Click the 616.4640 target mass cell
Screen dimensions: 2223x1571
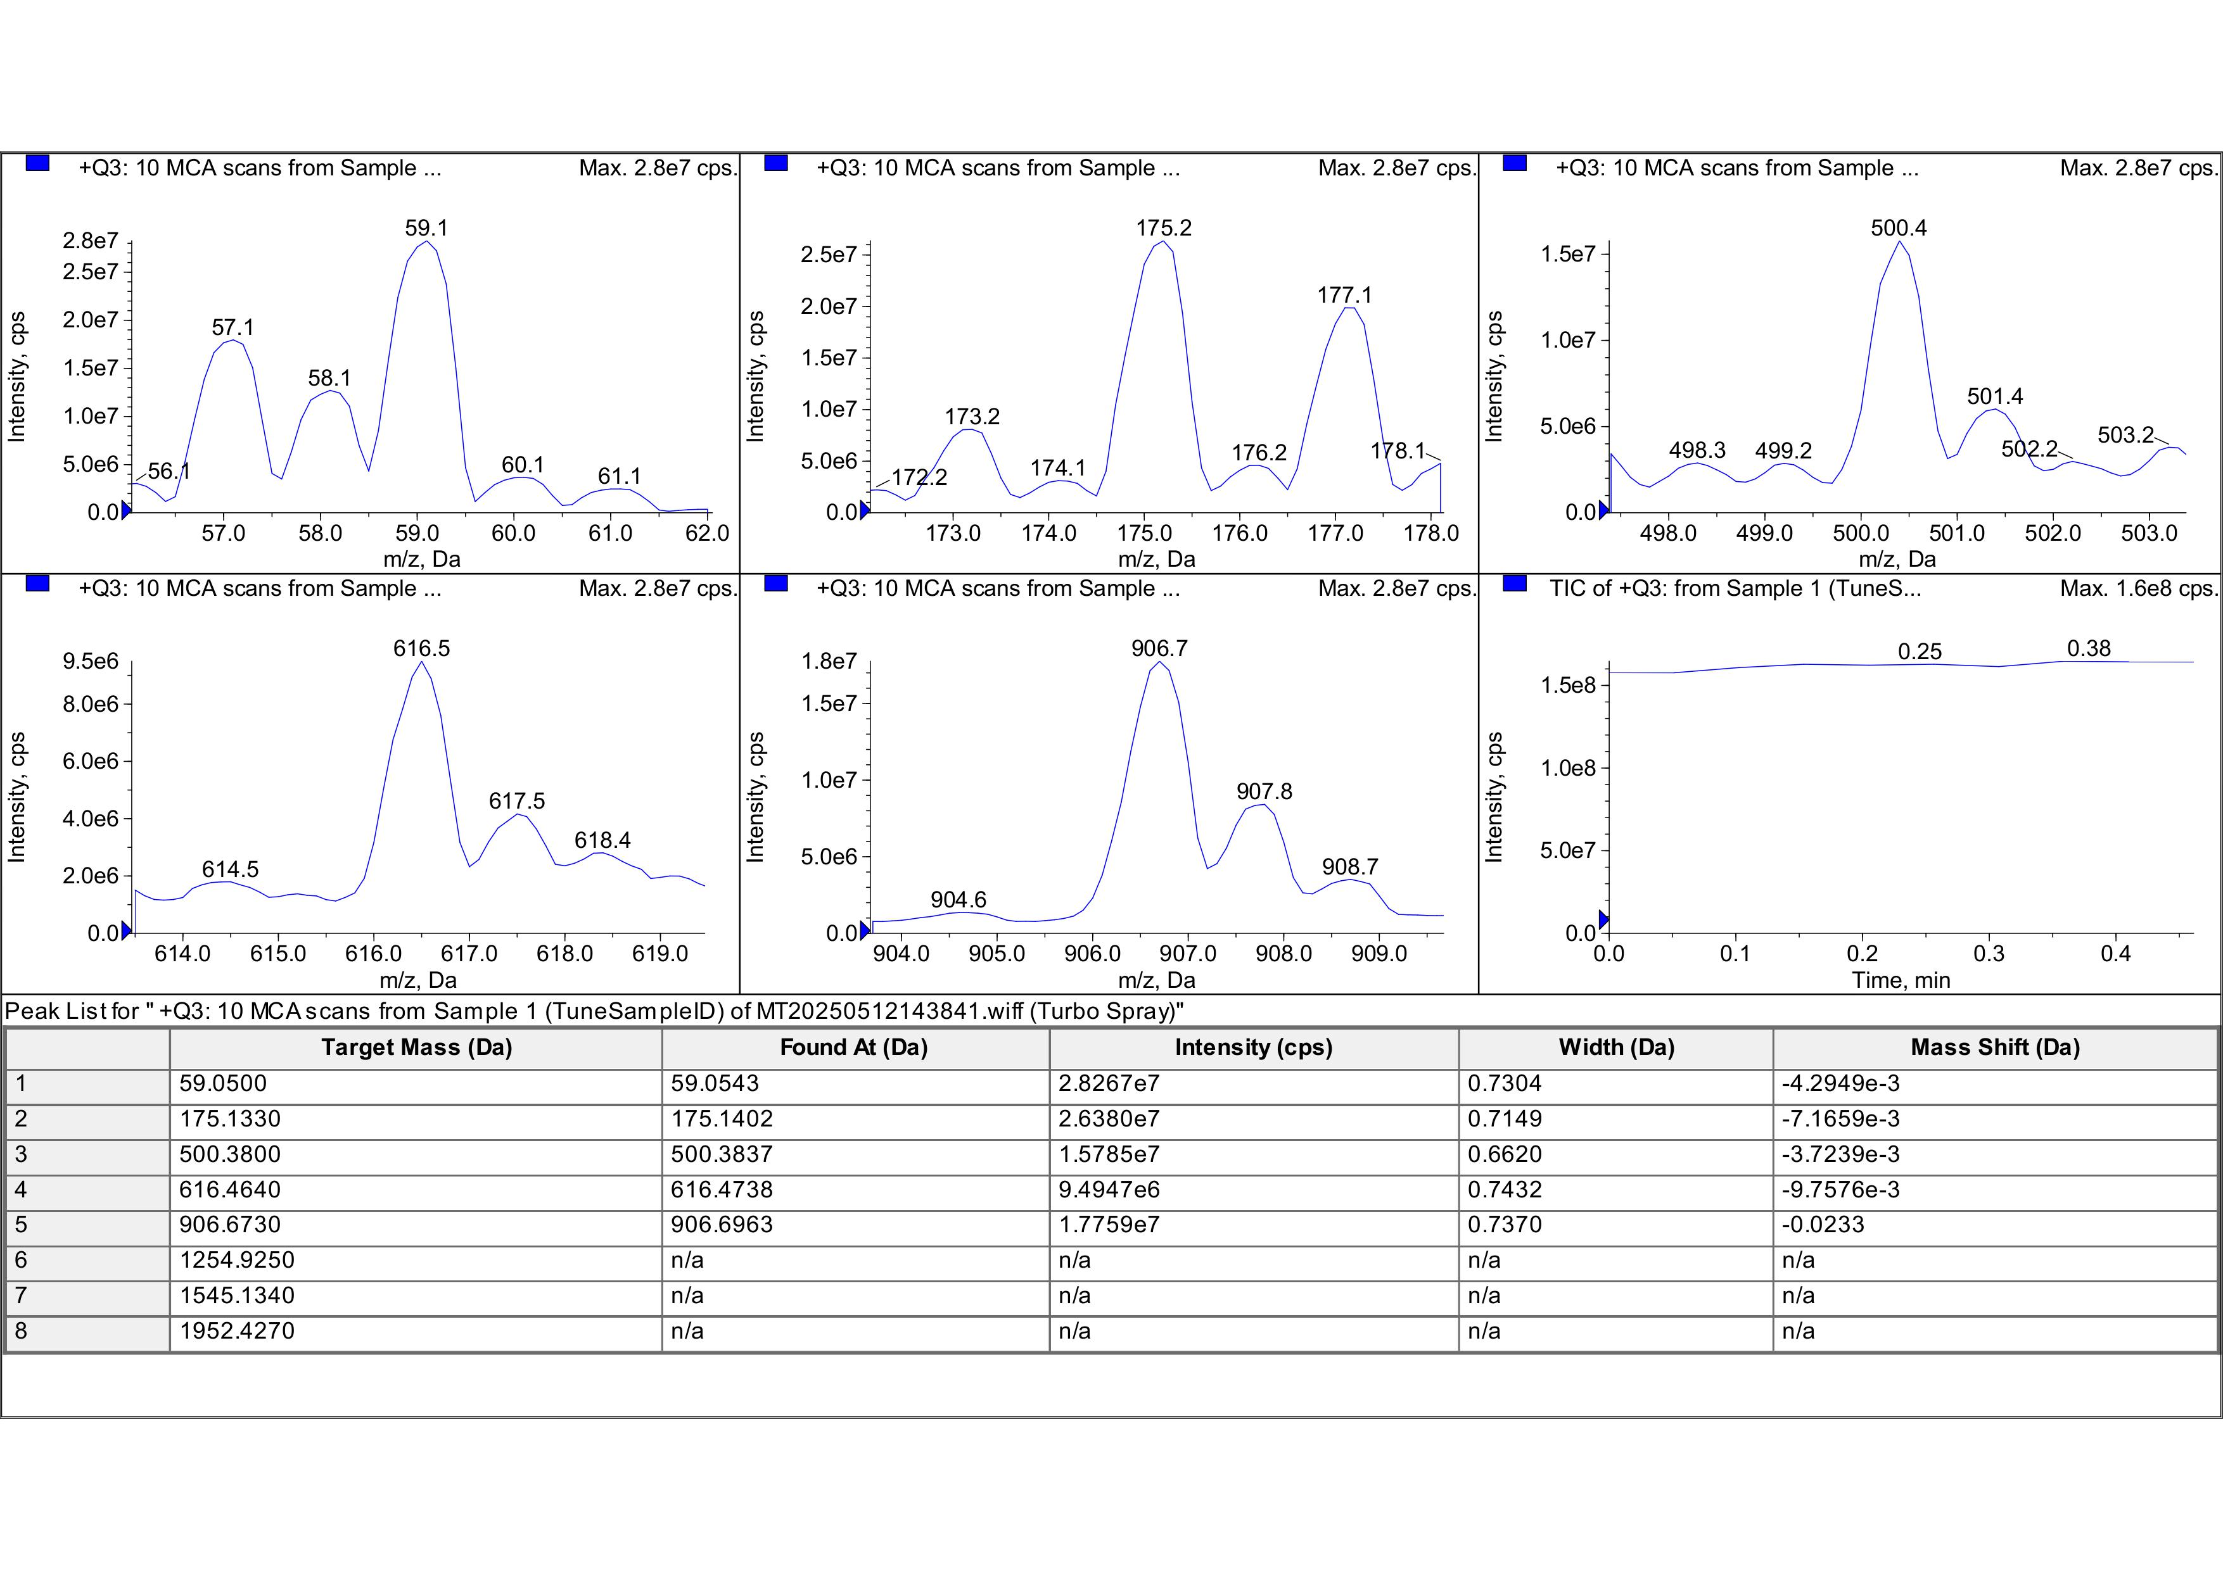[x=229, y=1190]
